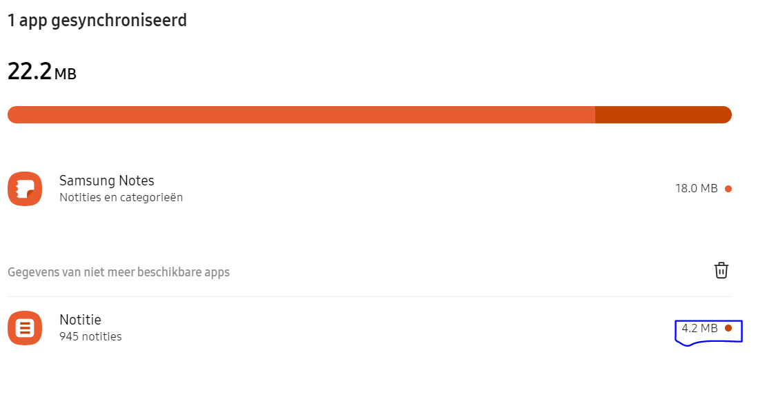Click the "1 app gesynchroniseerd" heading
Screen dimensions: 758x399
pyautogui.click(x=97, y=21)
